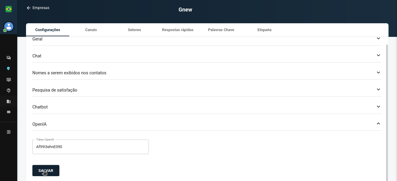Open the user profile avatar
Viewport: 397px width, 181px height.
point(9,27)
